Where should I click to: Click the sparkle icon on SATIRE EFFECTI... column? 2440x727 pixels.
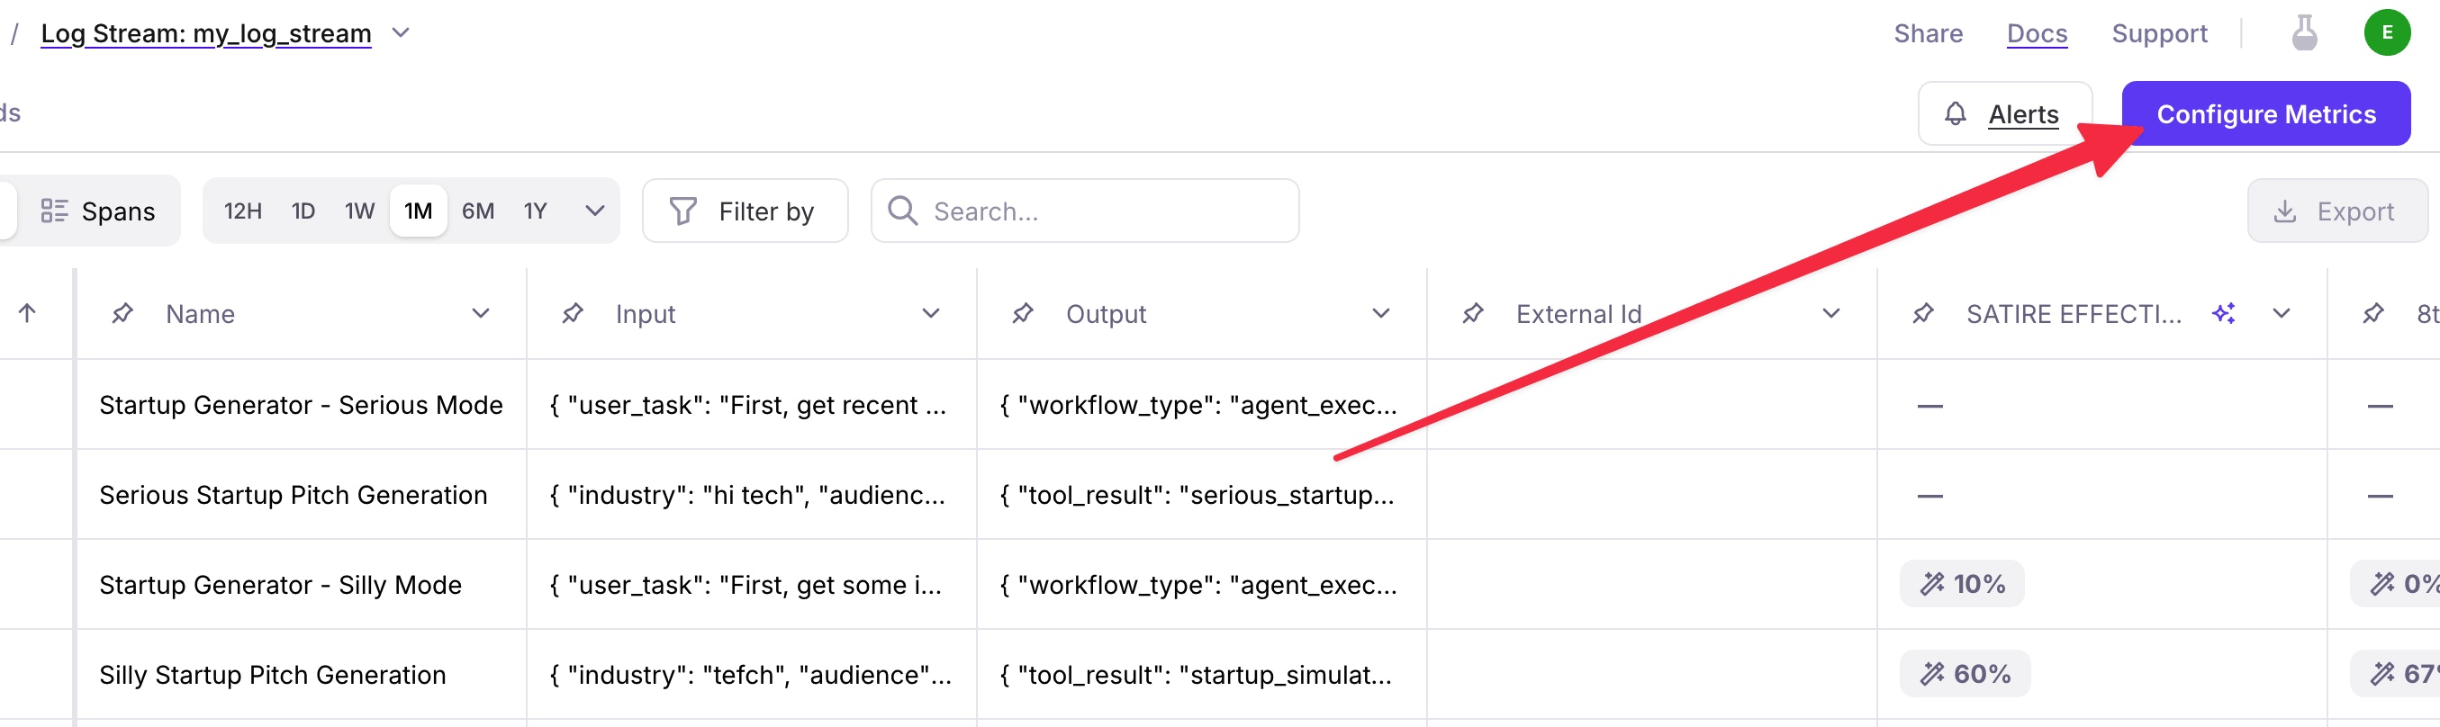click(2223, 313)
